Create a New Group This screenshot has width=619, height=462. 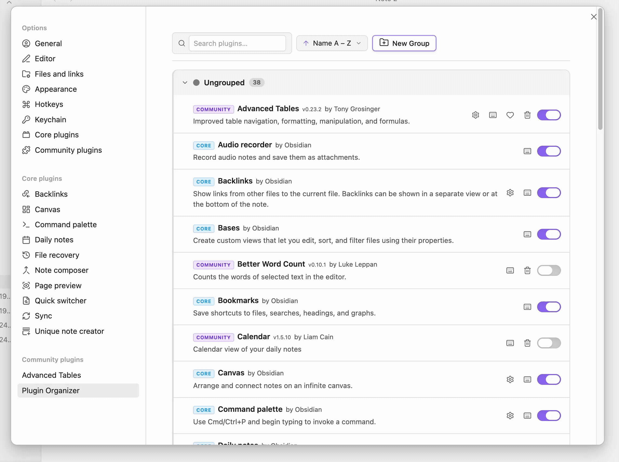click(404, 43)
